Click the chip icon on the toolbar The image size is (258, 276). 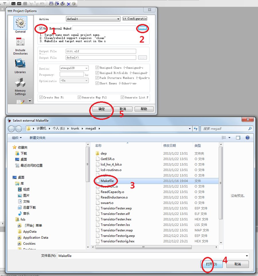(x=25, y=3)
